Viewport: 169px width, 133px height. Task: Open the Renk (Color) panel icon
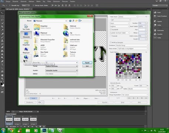[155, 13]
